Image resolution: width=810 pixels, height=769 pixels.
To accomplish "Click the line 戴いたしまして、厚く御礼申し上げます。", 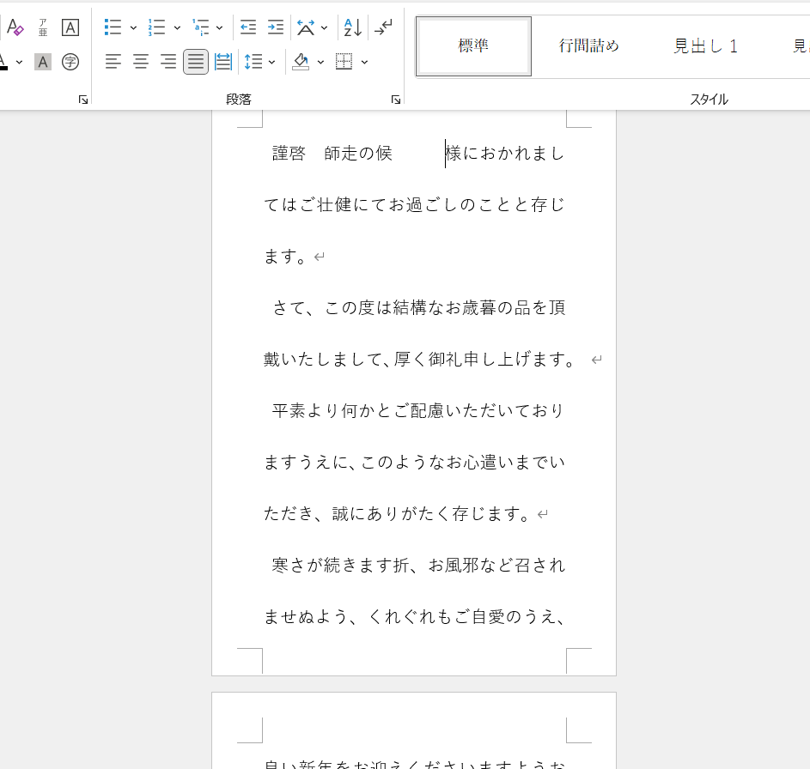I will click(419, 360).
